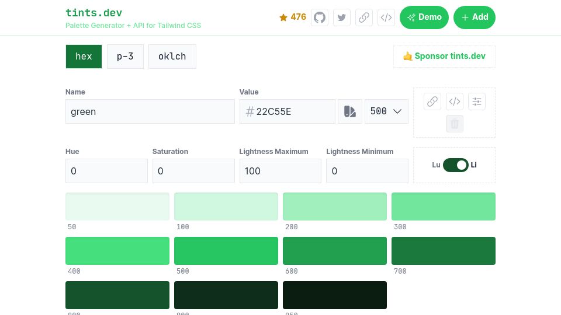Open the 500 shade dropdown

[386, 111]
